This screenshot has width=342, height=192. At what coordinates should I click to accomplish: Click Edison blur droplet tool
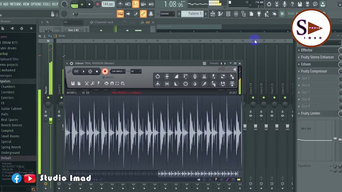click(195, 84)
